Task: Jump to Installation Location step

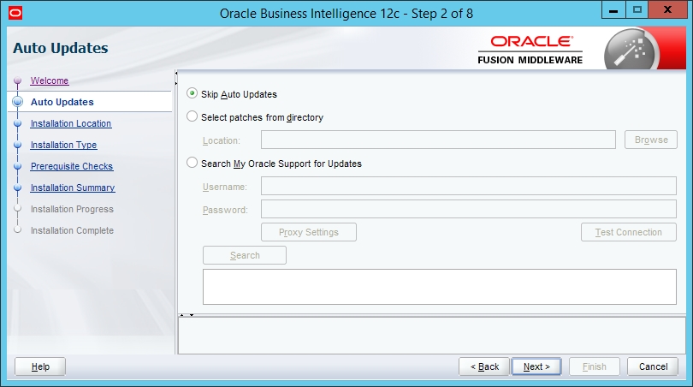Action: [x=71, y=123]
